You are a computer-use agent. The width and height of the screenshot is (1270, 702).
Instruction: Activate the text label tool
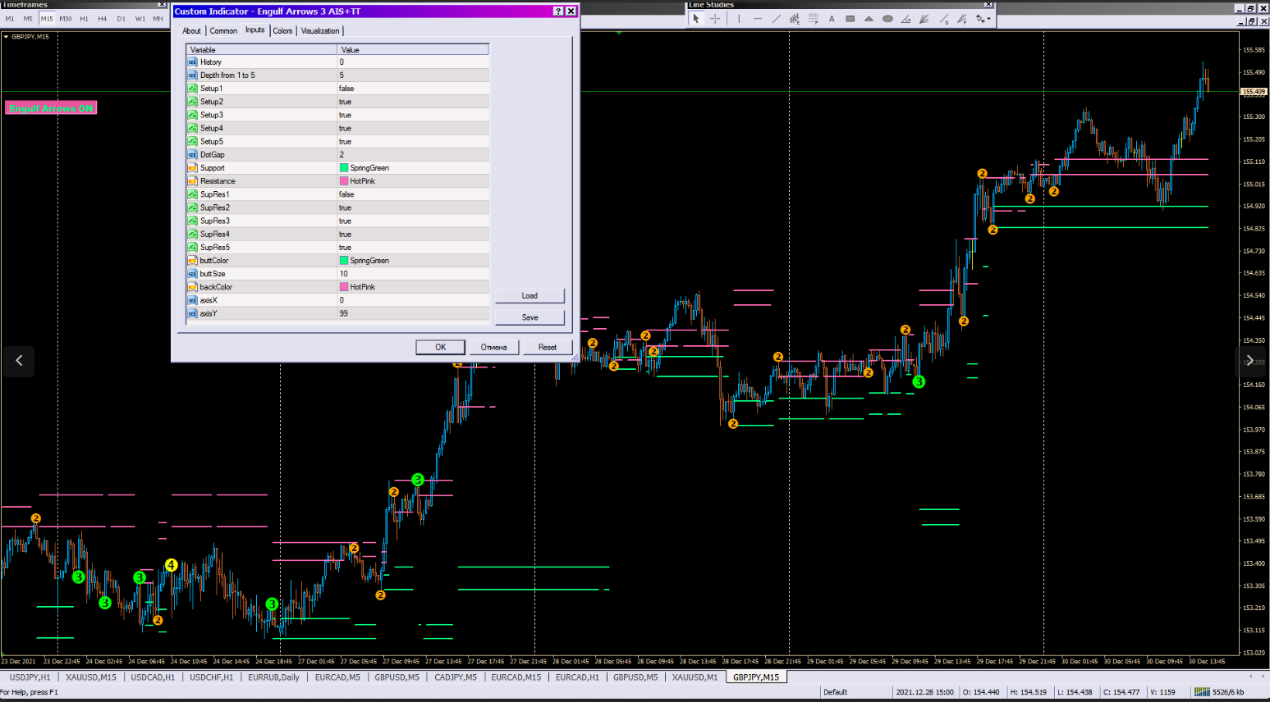[x=832, y=19]
